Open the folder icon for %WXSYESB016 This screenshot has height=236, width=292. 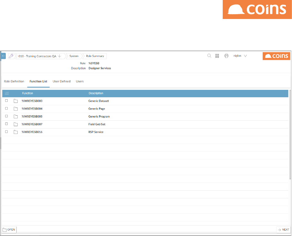[x=16, y=132]
